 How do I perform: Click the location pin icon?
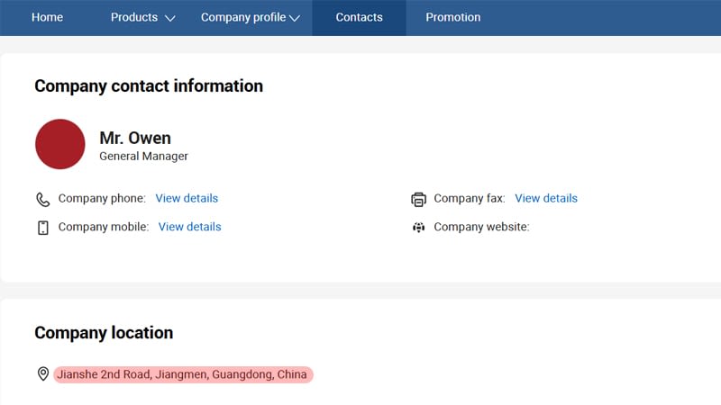click(x=42, y=374)
